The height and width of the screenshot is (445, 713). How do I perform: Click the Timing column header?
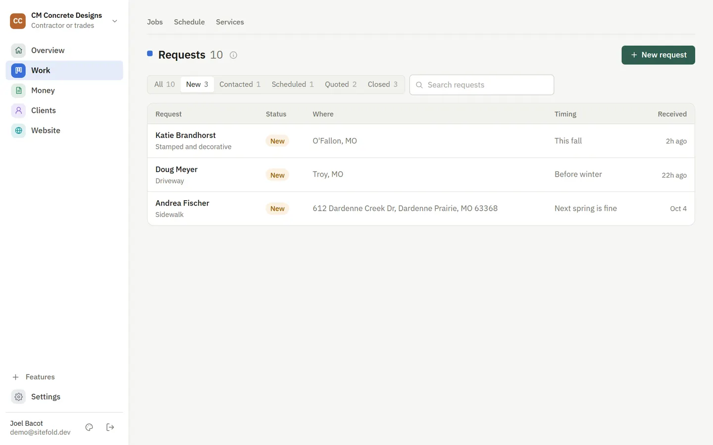565,114
